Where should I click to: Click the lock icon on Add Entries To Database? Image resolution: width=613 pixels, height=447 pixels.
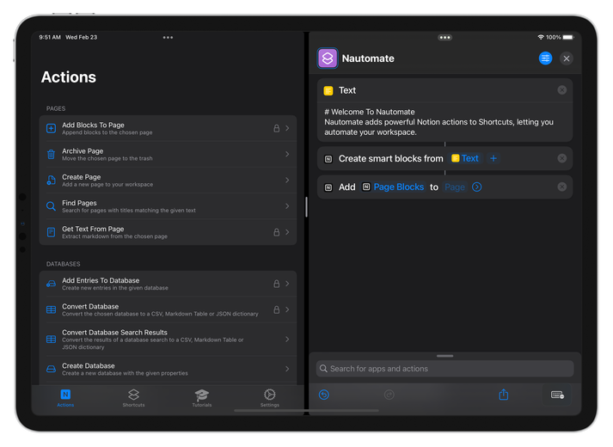pos(276,284)
